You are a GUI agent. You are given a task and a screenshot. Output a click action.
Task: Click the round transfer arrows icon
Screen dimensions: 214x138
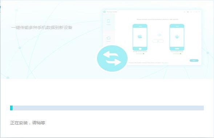click(112, 58)
